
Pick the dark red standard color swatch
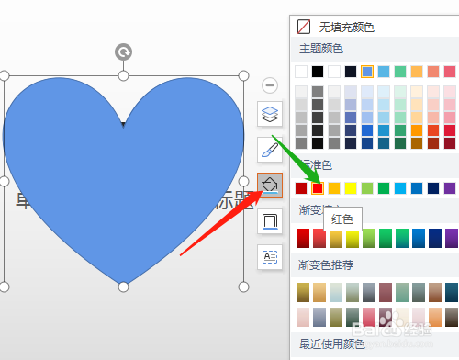pos(301,188)
